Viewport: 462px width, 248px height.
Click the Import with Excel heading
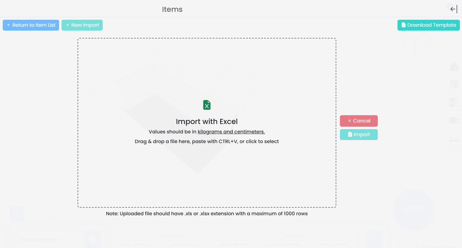coord(207,122)
